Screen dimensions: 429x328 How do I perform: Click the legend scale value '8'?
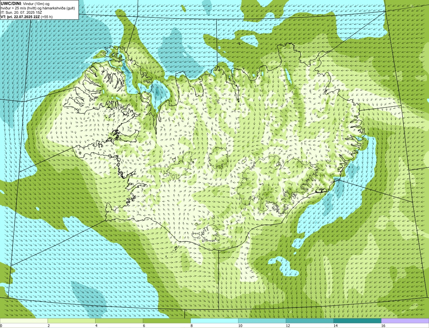point(191,326)
